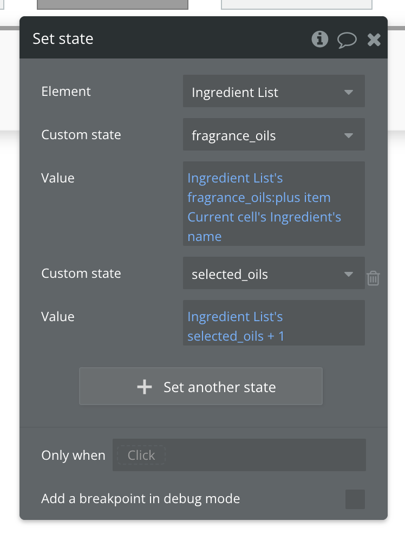Click 'Current cell's Ingredient's name' expression text
The height and width of the screenshot is (534, 405).
(x=264, y=227)
